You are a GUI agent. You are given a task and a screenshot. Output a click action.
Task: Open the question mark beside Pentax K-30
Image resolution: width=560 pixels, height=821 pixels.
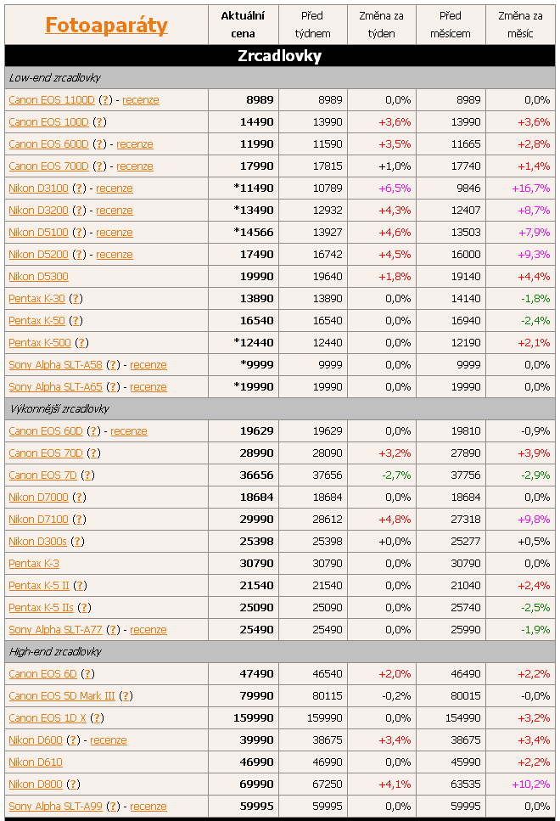pos(76,299)
